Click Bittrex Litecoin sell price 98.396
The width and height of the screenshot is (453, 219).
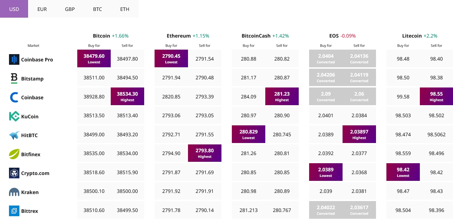436,210
